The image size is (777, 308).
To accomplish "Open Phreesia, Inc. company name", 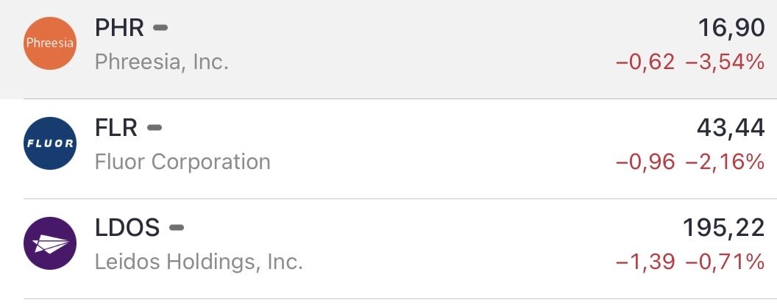I will tap(162, 61).
